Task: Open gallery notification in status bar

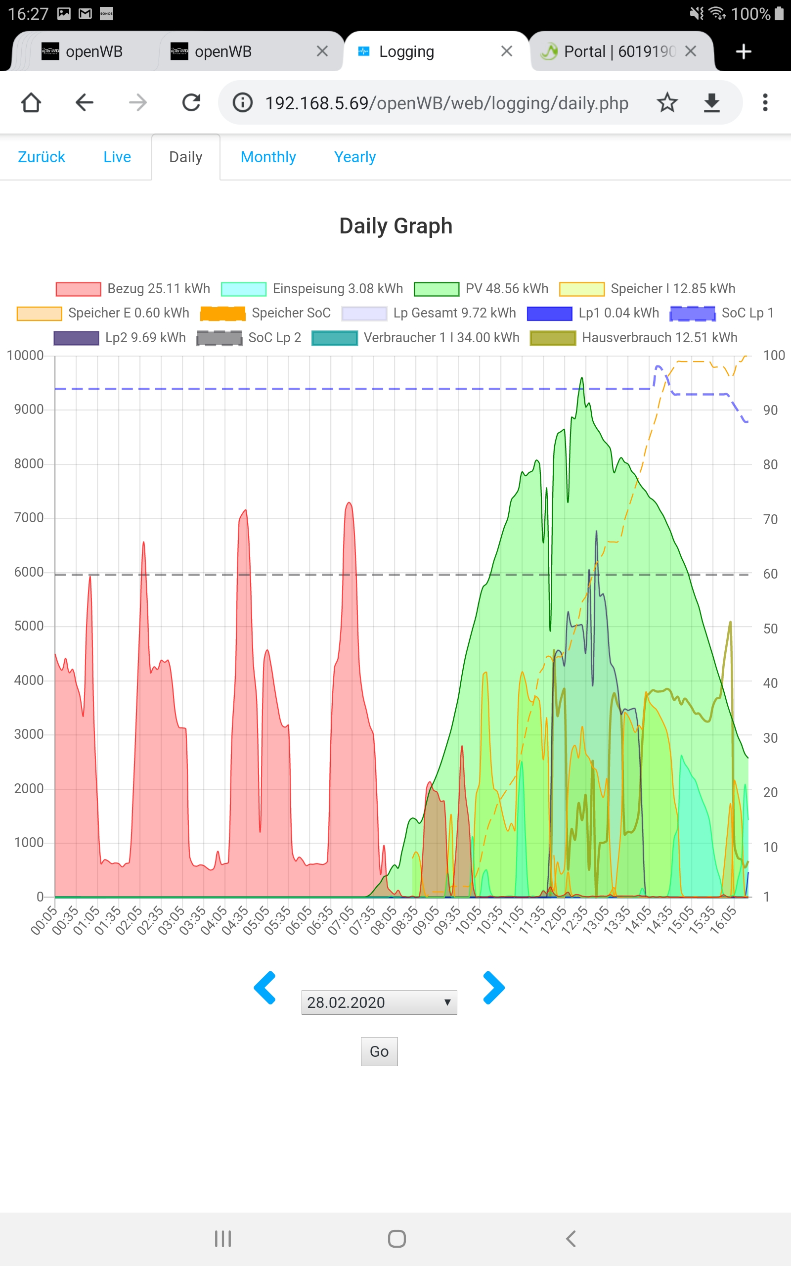Action: [64, 14]
